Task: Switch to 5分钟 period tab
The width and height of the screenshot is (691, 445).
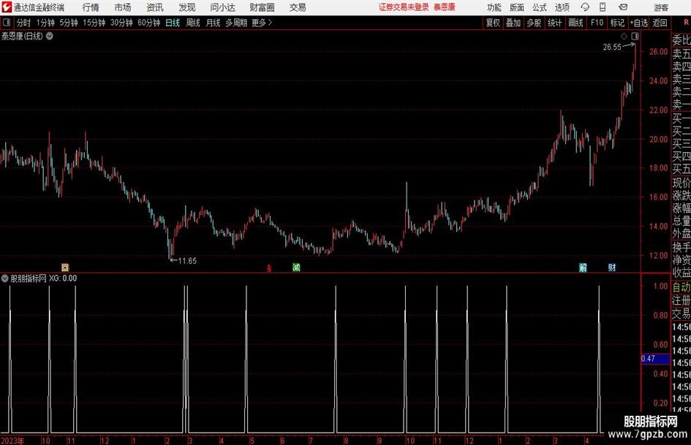Action: pos(69,23)
